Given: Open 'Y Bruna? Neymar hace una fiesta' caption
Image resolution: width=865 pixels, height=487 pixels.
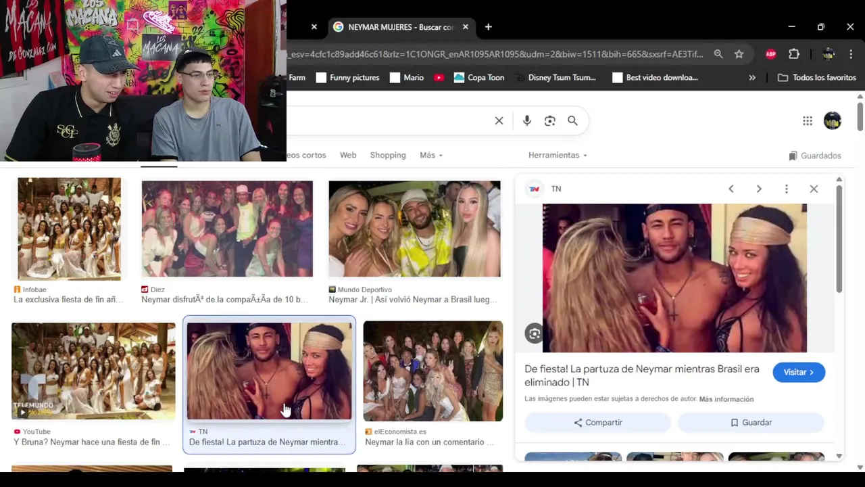Looking at the screenshot, I should point(92,442).
